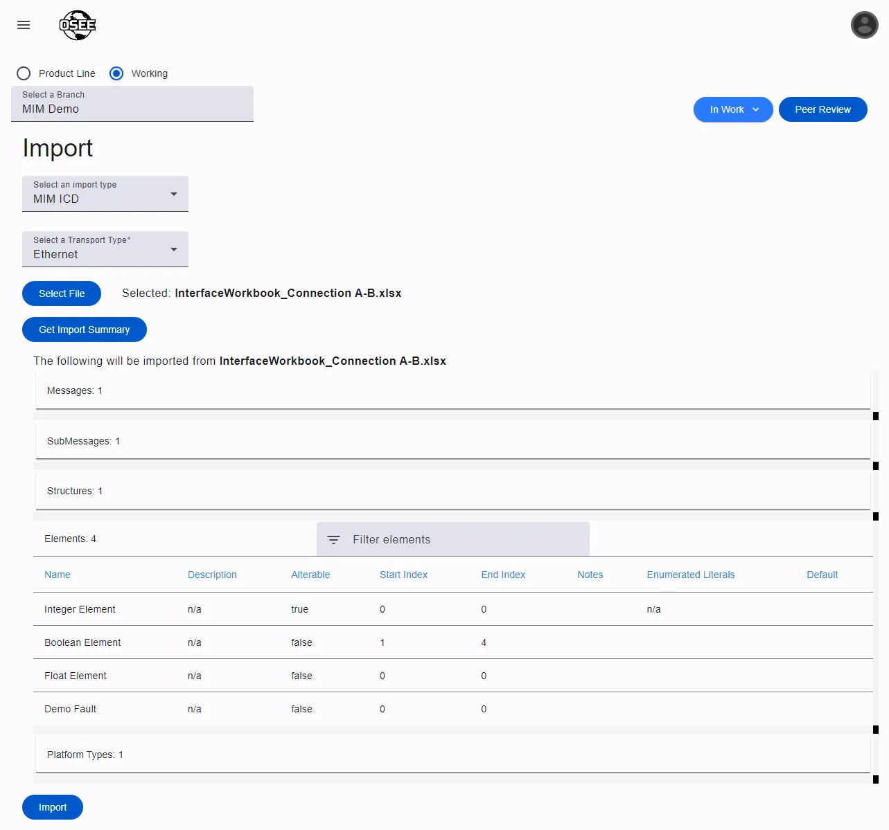Click the Alterable column header
The height and width of the screenshot is (830, 889).
(310, 575)
